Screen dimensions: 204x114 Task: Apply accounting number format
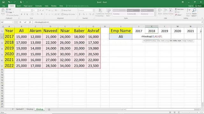coord(79,14)
